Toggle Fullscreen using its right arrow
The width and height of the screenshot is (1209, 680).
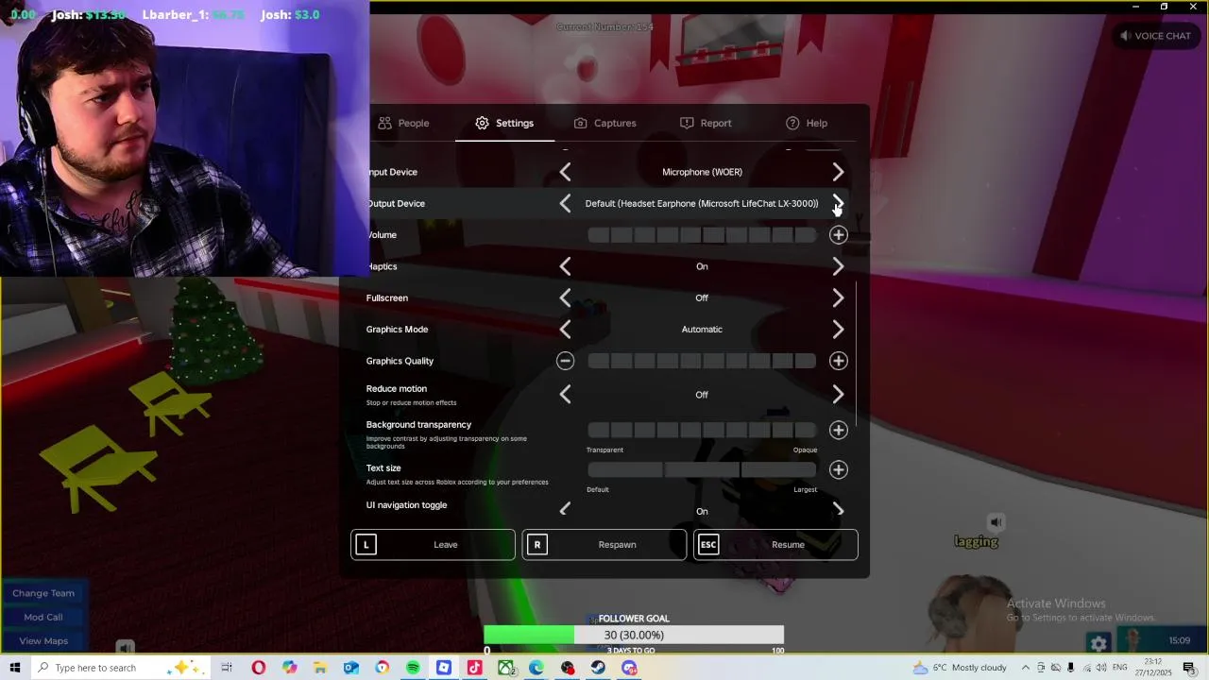click(838, 297)
